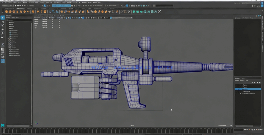Toggle the highlighted blue icon in viewport toolbar

pyautogui.click(x=83, y=18)
